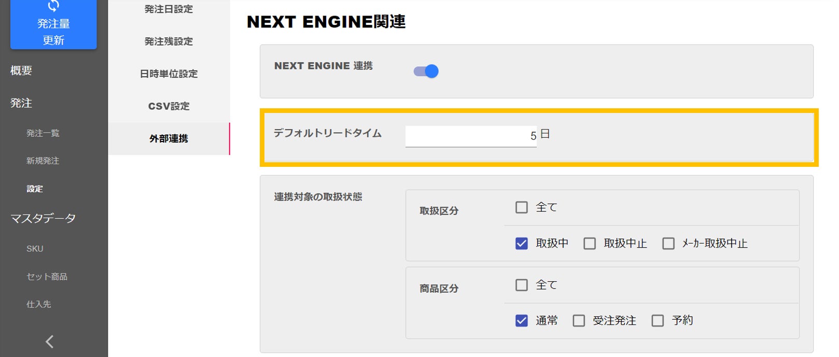Open the SKU master data page

35,249
